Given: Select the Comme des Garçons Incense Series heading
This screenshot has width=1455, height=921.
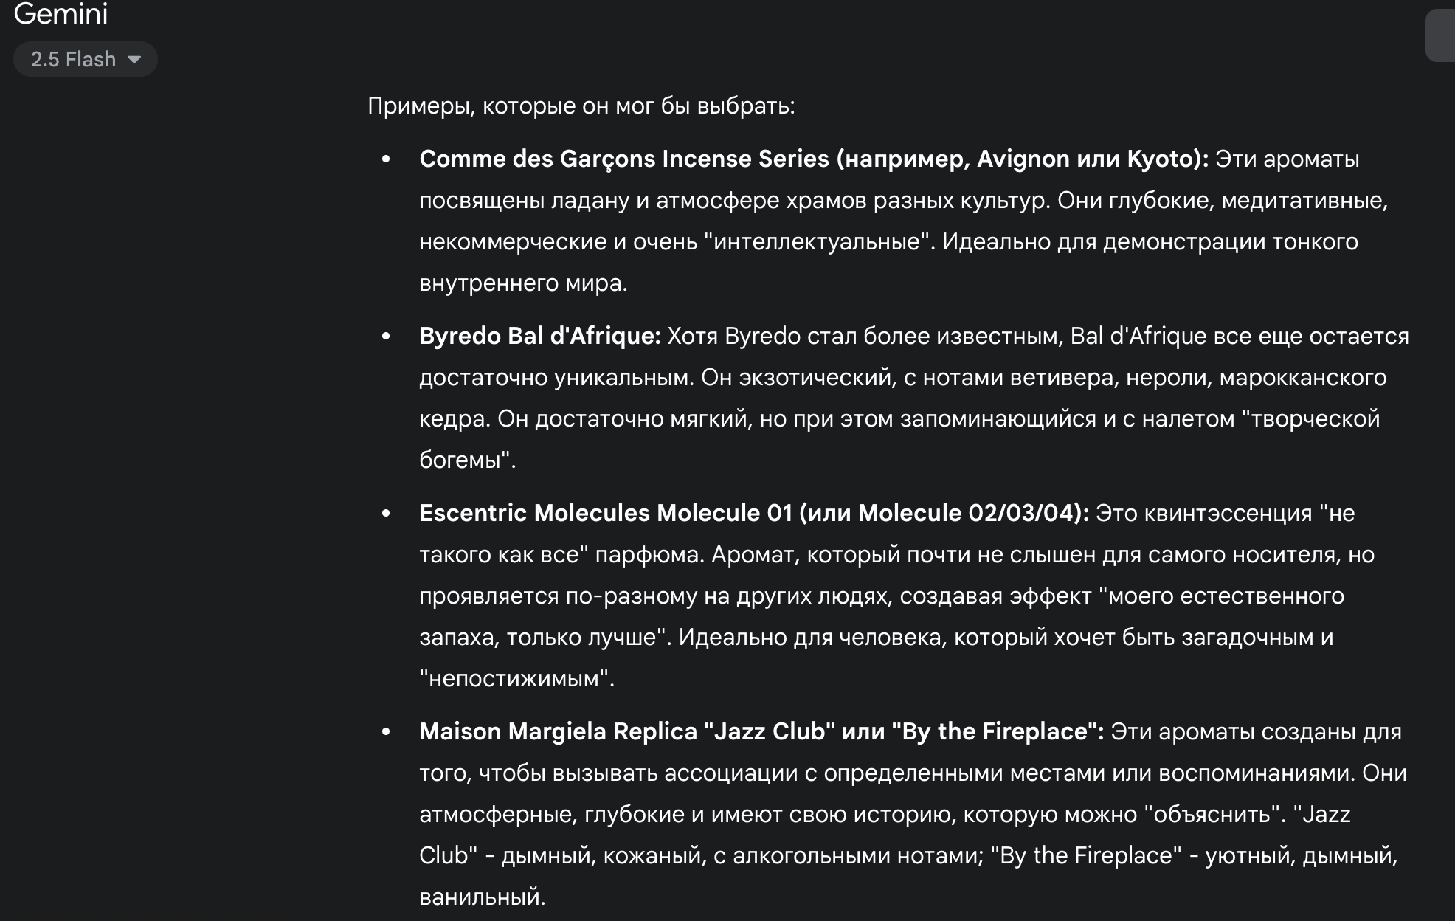Looking at the screenshot, I should [814, 159].
